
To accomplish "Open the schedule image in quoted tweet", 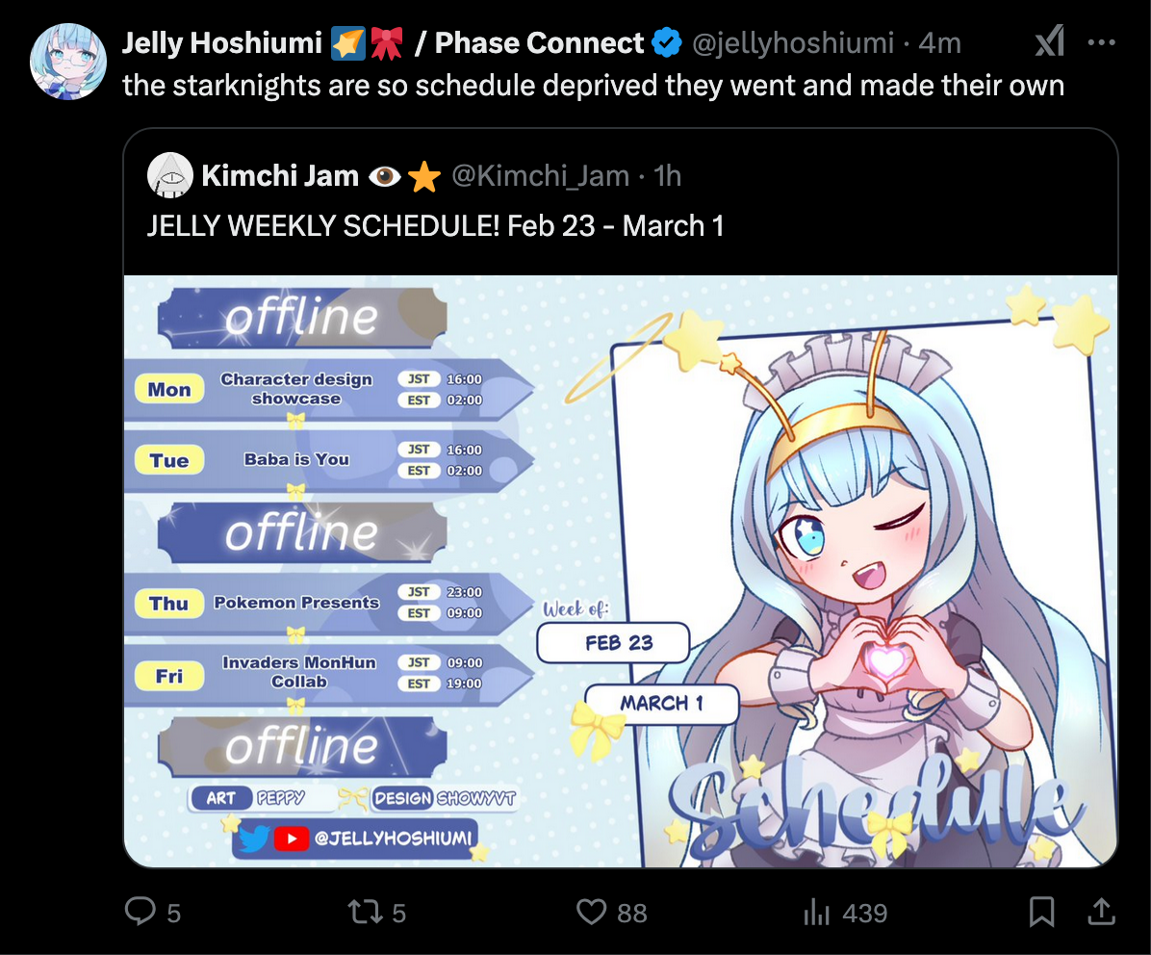I will tap(621, 571).
